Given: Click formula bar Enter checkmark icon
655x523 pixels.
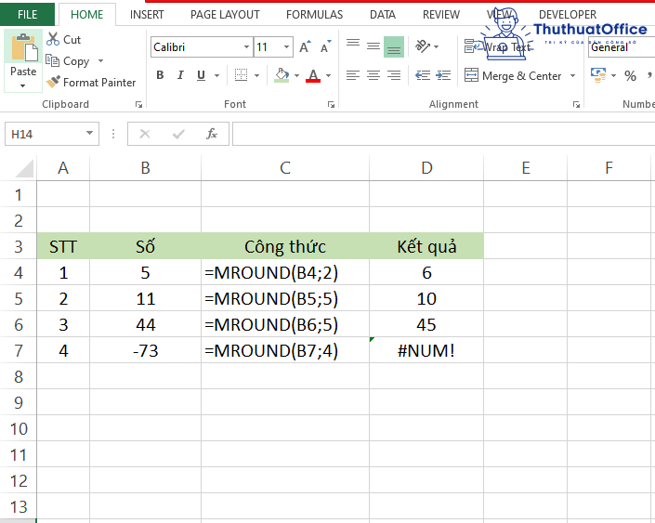Looking at the screenshot, I should point(178,134).
